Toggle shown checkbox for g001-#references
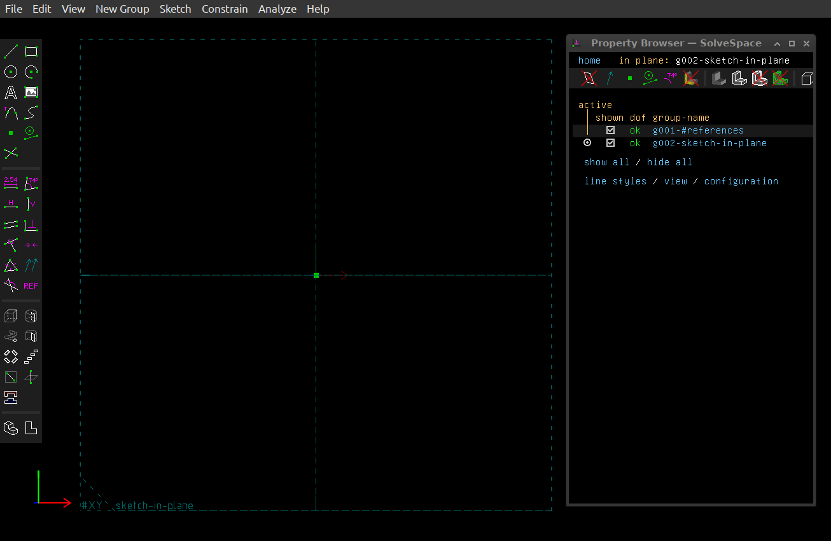 pos(611,130)
